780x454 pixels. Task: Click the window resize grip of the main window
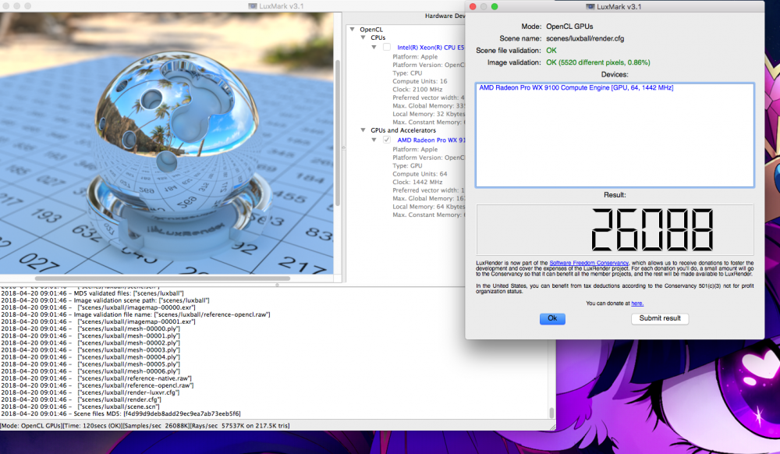click(x=552, y=427)
